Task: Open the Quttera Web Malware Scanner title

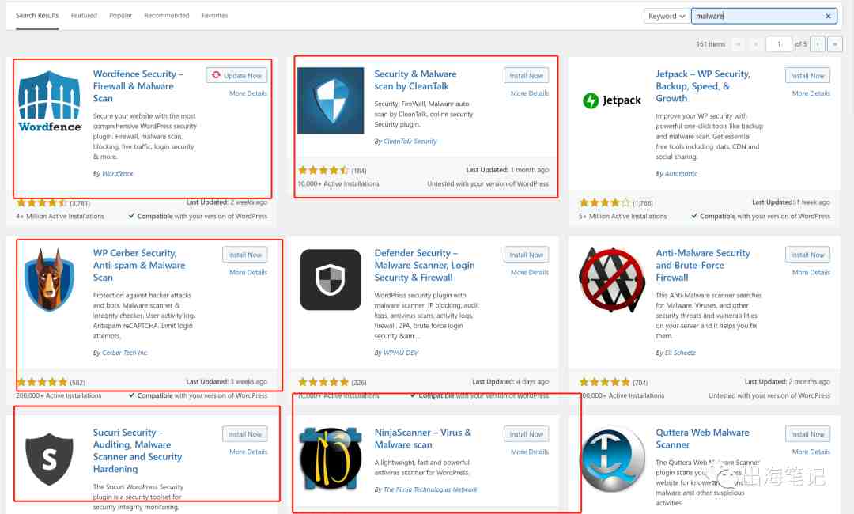Action: pyautogui.click(x=702, y=438)
